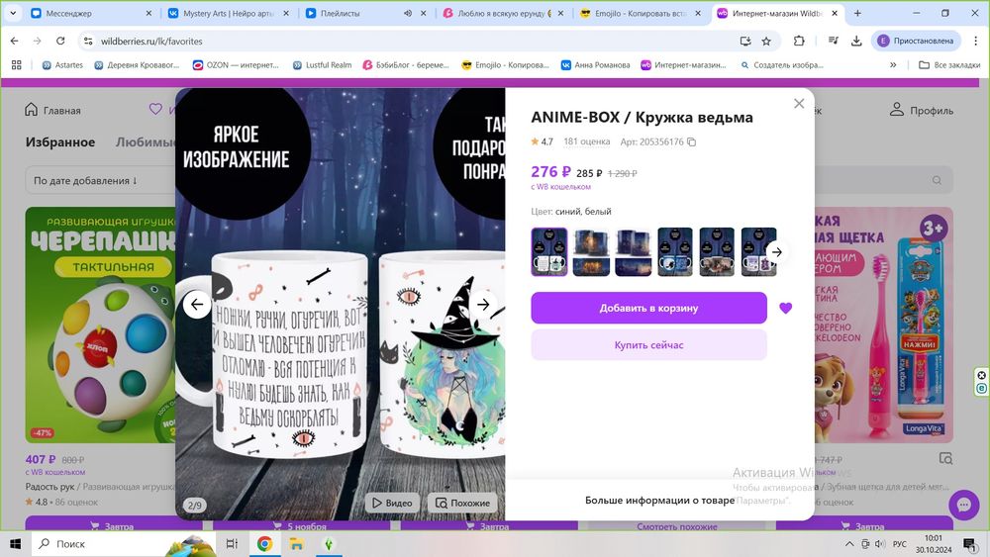Open notification center icon
This screenshot has height=557, width=990.
point(969,544)
